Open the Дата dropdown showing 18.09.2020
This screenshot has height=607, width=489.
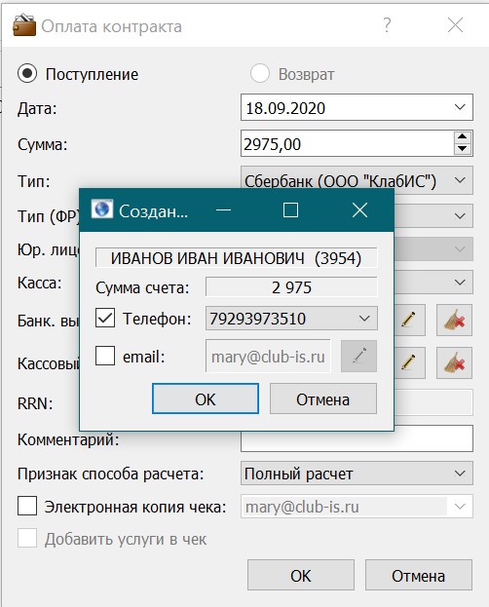[x=357, y=107]
